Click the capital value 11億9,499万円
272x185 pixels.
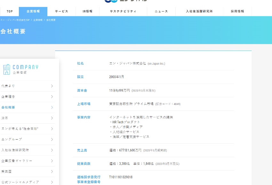(120, 90)
